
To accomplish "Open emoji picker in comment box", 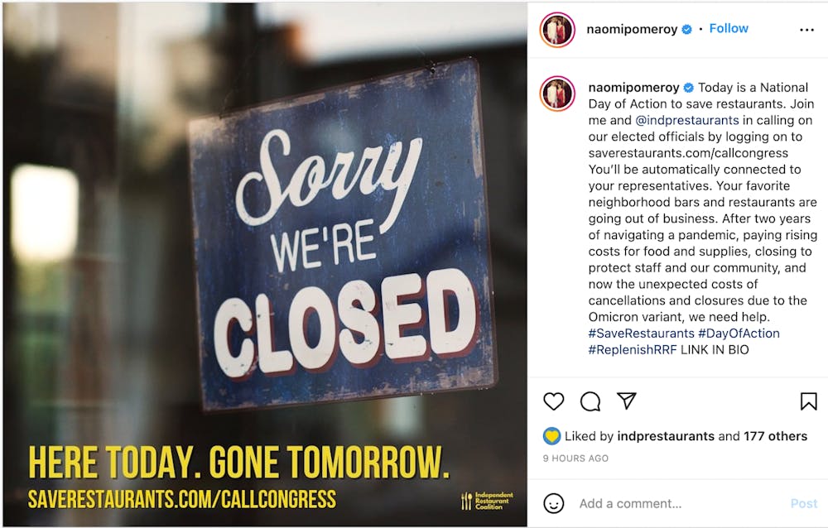I will (x=554, y=503).
